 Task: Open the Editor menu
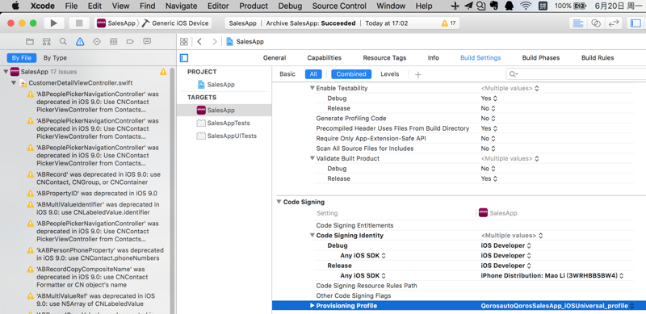pyautogui.click(x=218, y=6)
